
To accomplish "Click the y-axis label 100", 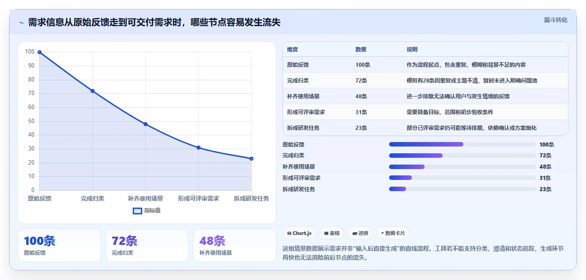I will click(x=30, y=52).
